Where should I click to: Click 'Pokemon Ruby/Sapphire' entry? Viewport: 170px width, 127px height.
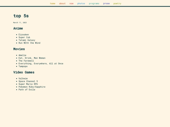pyautogui.click(x=32, y=87)
